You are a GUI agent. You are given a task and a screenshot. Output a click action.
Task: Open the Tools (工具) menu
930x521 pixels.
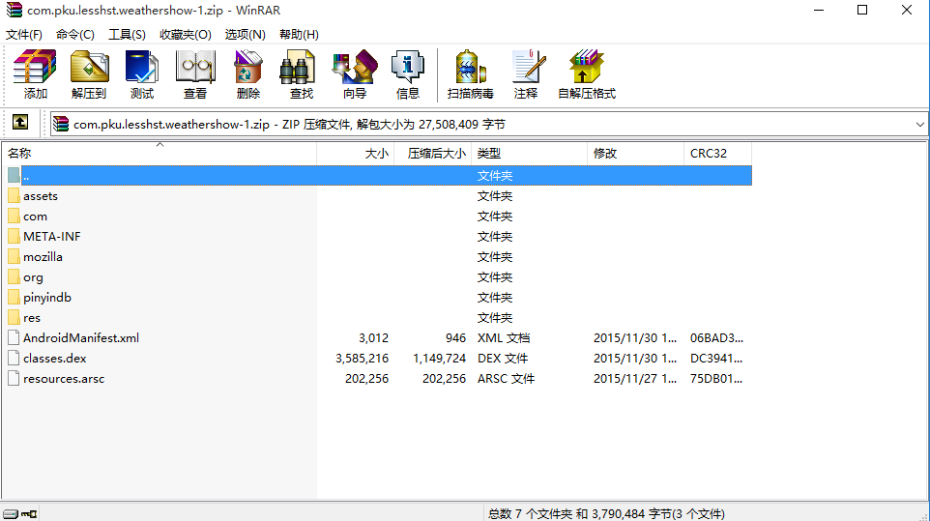[x=127, y=34]
